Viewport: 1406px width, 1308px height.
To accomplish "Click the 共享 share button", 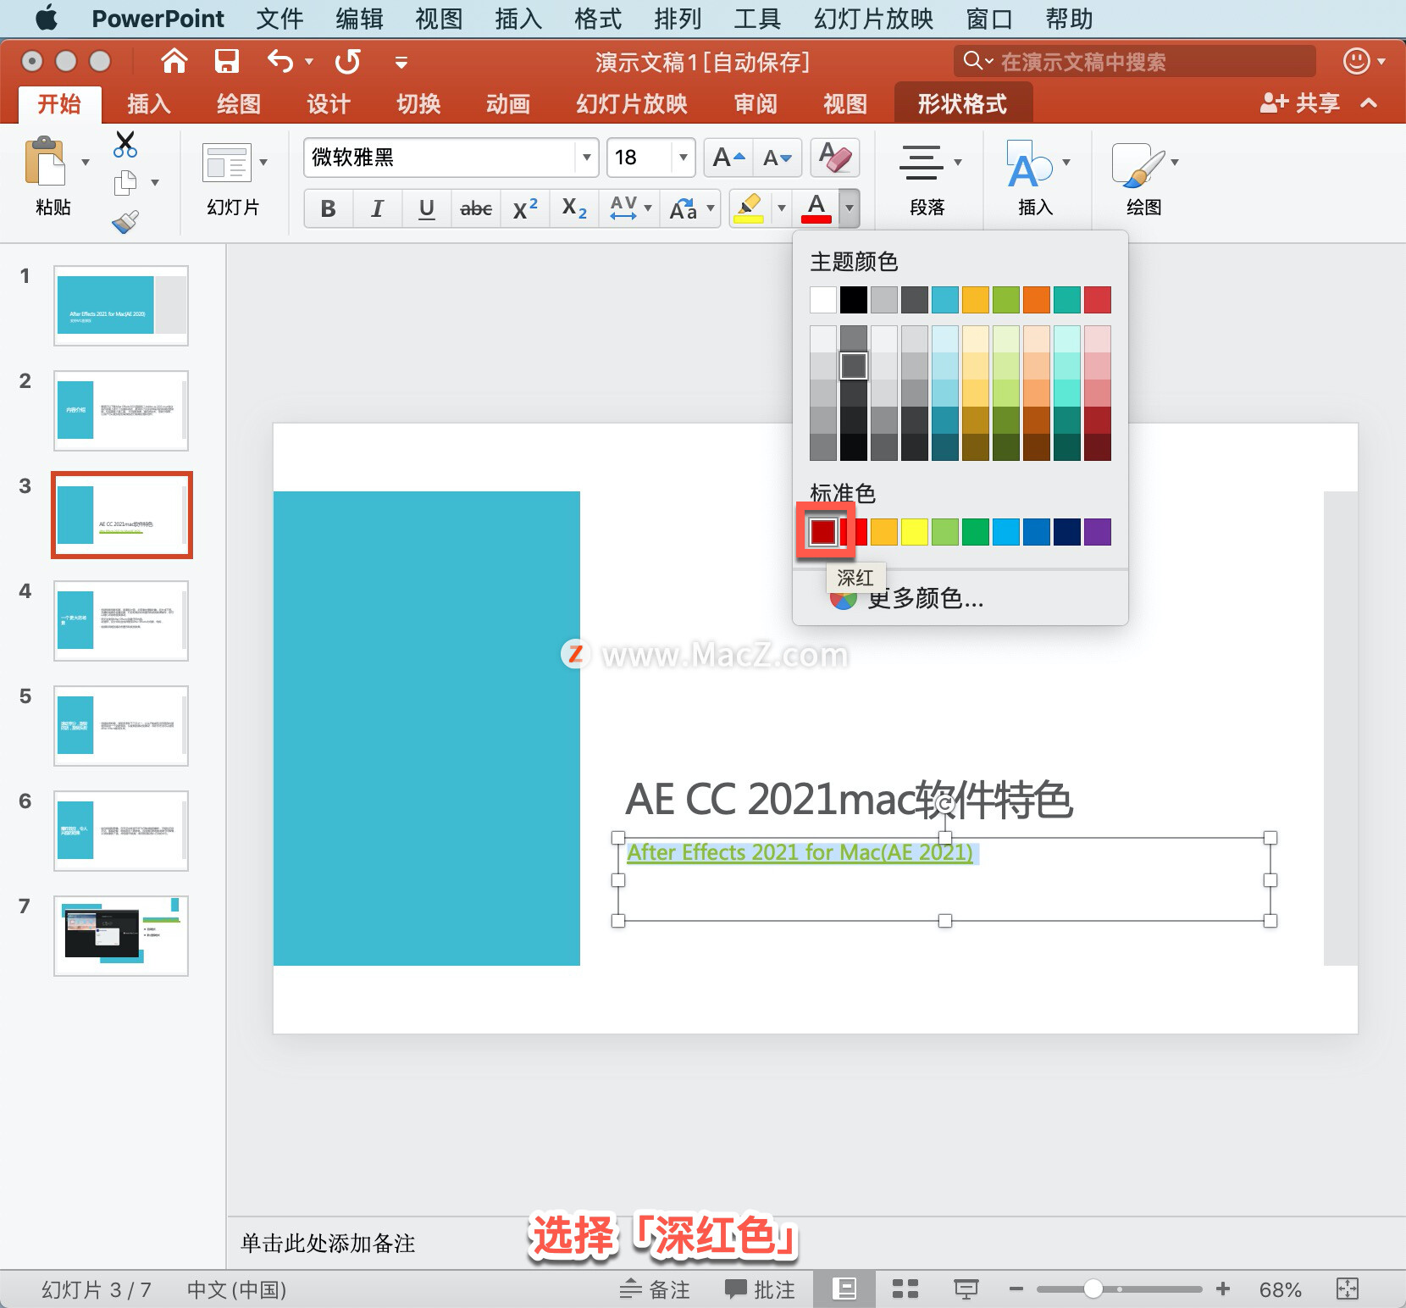I will tap(1299, 103).
